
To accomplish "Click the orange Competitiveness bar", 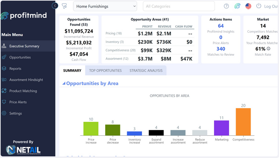I will [x=243, y=122].
